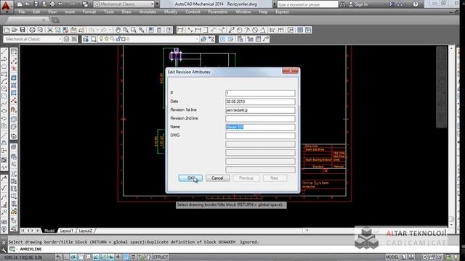This screenshot has height=261, width=465.
Task: Toggle the layer light bulb on/off icon
Action: click(x=101, y=39)
